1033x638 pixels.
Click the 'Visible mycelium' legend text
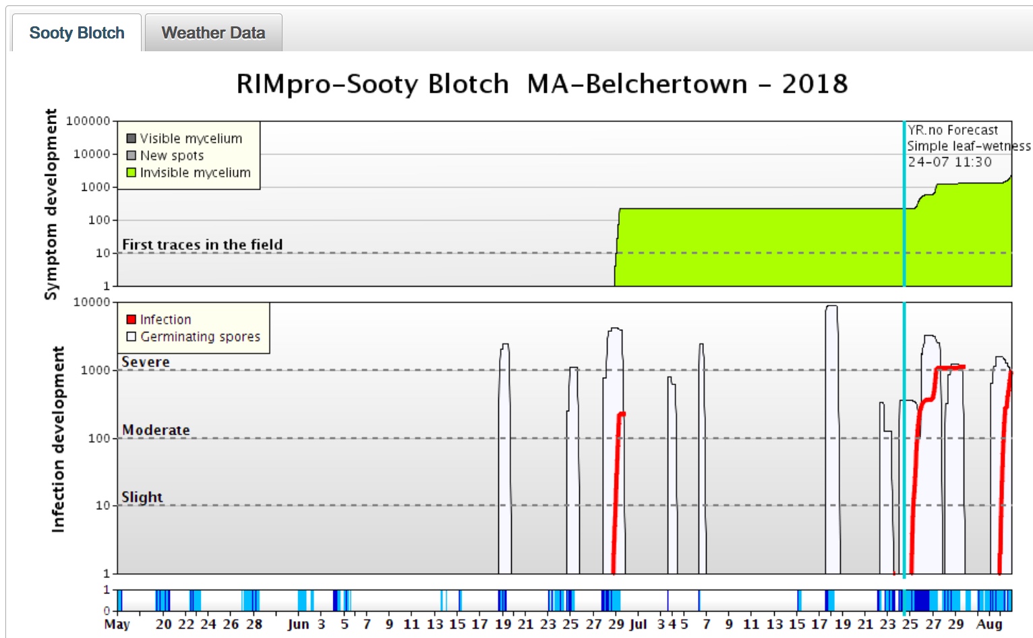point(191,139)
